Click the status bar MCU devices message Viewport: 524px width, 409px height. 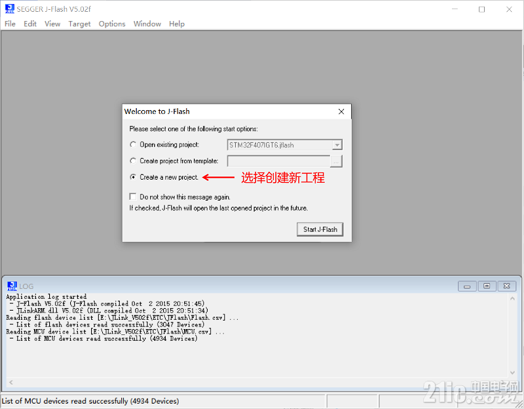point(90,401)
